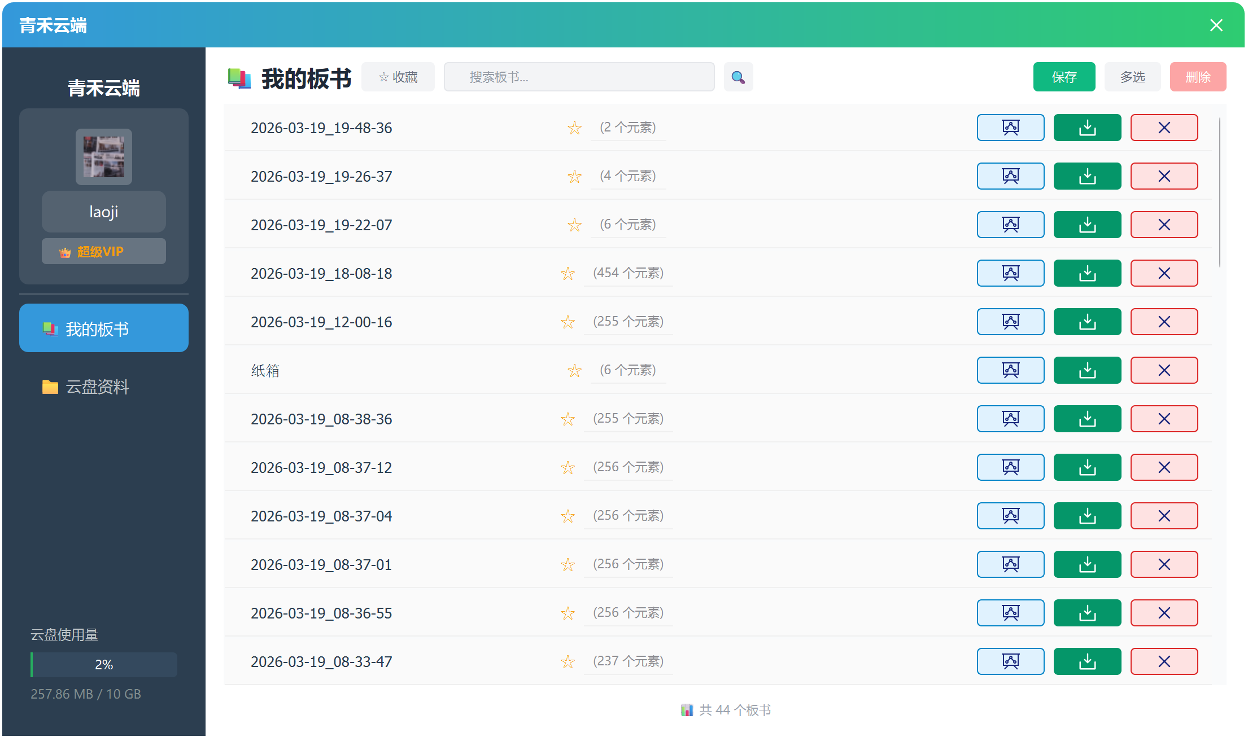Star the 2026-03-19_19-48-36 board as favorite
The width and height of the screenshot is (1248, 737).
pos(574,128)
